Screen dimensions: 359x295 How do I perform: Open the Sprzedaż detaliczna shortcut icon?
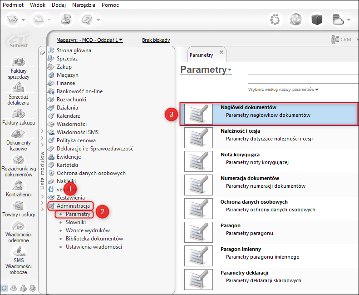tap(18, 88)
